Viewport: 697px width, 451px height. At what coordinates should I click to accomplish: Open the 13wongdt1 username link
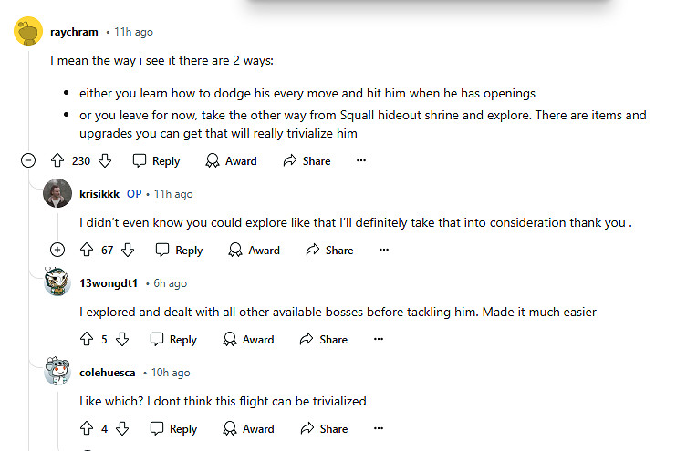pos(109,283)
